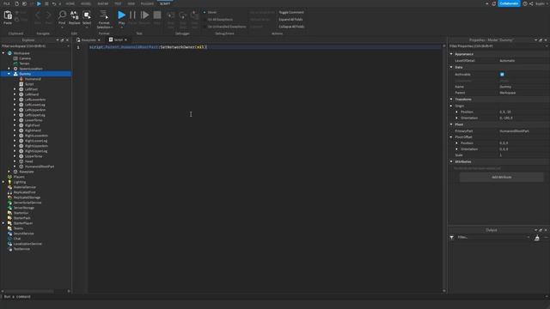Image resolution: width=550 pixels, height=309 pixels.
Task: Click the Step Into debugger icon
Action: (171, 15)
